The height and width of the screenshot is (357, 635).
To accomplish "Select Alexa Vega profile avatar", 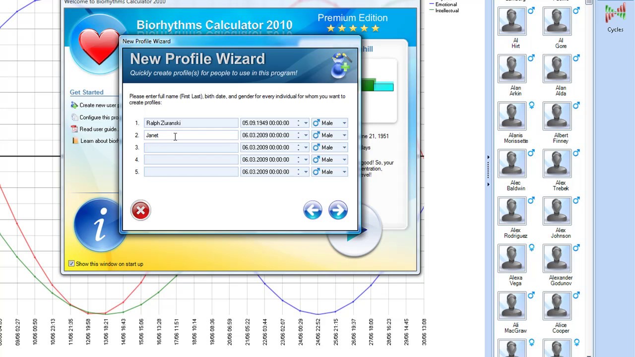I will pos(512,259).
